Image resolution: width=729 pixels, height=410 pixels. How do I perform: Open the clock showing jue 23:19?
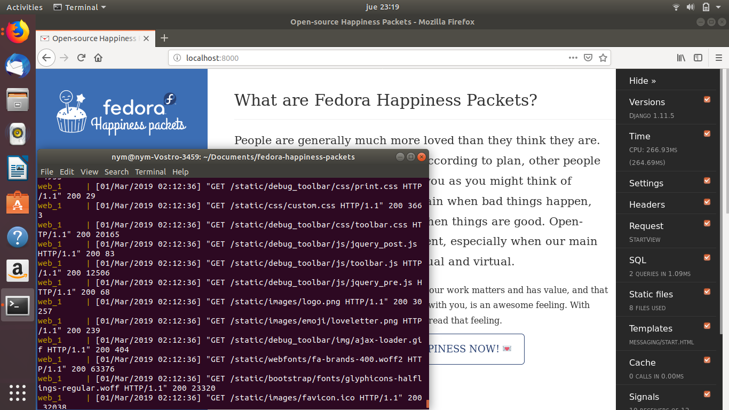tap(383, 7)
